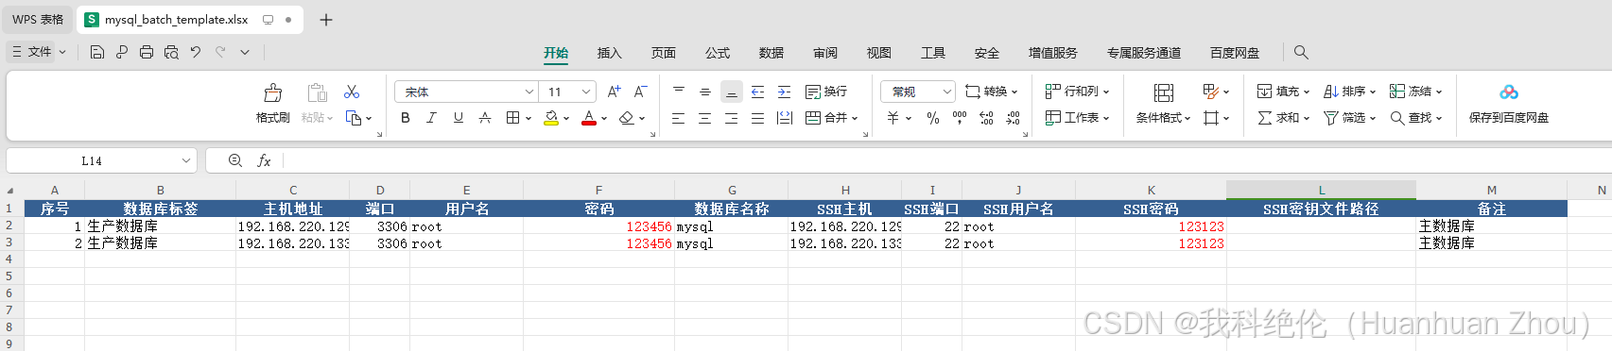Click the Undo arrow icon
Image resolution: width=1612 pixels, height=351 pixels.
coord(196,52)
